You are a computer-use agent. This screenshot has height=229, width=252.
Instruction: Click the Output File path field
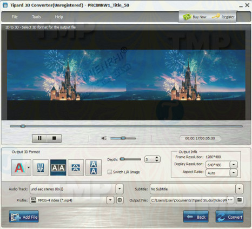coord(189,200)
